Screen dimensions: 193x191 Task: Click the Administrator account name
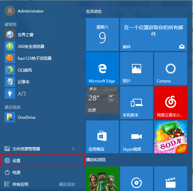pyautogui.click(x=31, y=11)
